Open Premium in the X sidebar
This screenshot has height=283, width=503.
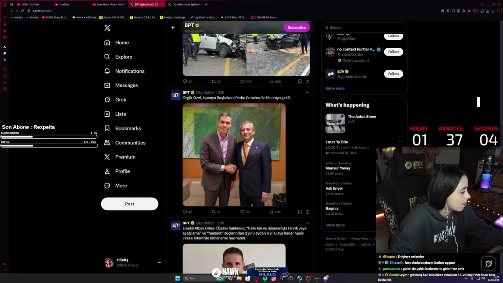coord(120,157)
